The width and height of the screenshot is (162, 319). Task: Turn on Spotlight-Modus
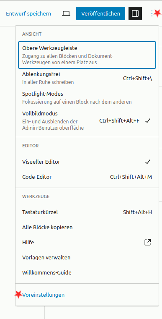click(x=87, y=98)
